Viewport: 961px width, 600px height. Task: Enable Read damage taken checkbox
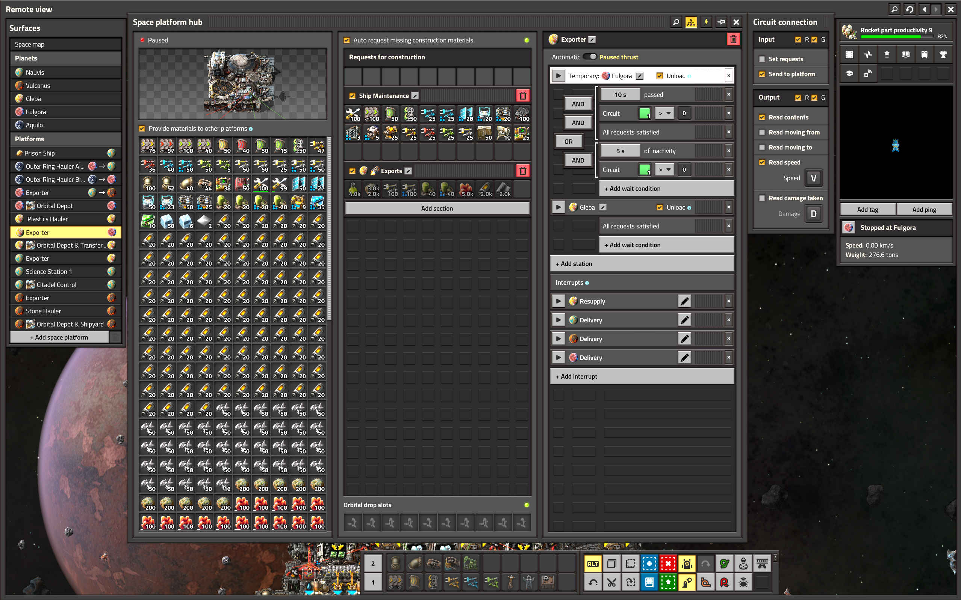[762, 198]
